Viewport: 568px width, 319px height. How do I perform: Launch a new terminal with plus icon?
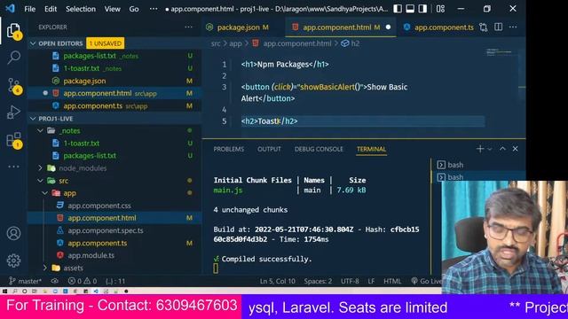click(x=480, y=149)
